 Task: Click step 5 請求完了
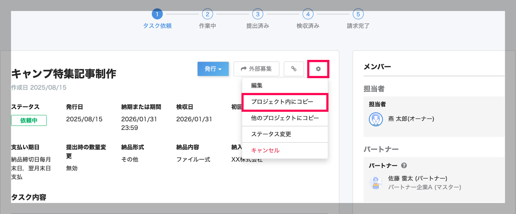click(x=358, y=19)
